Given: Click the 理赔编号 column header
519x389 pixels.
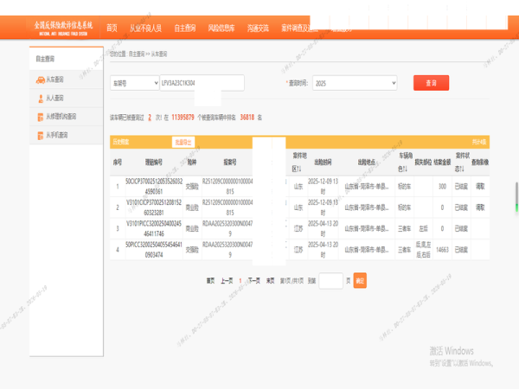Looking at the screenshot, I should pyautogui.click(x=154, y=163).
